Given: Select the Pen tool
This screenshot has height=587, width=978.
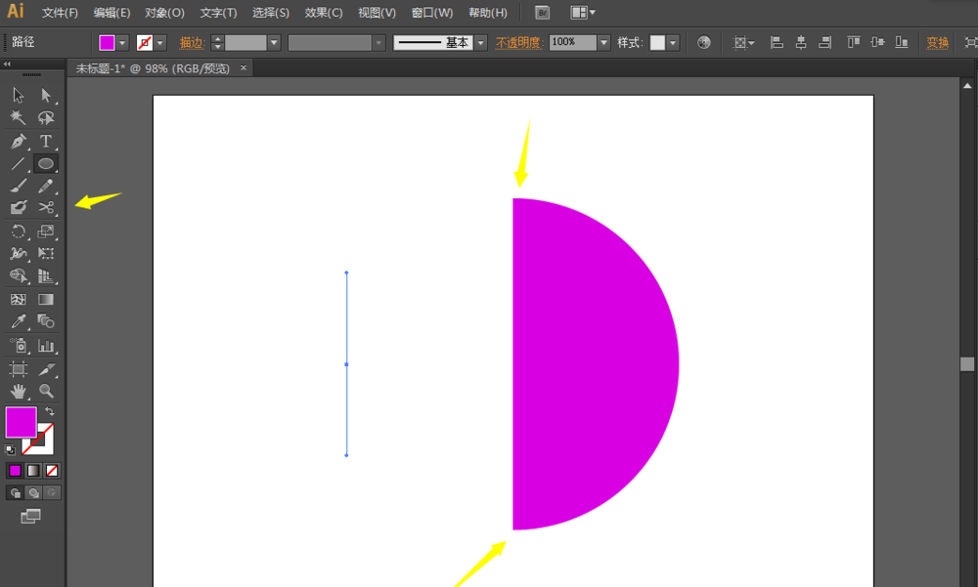Looking at the screenshot, I should click(x=18, y=141).
